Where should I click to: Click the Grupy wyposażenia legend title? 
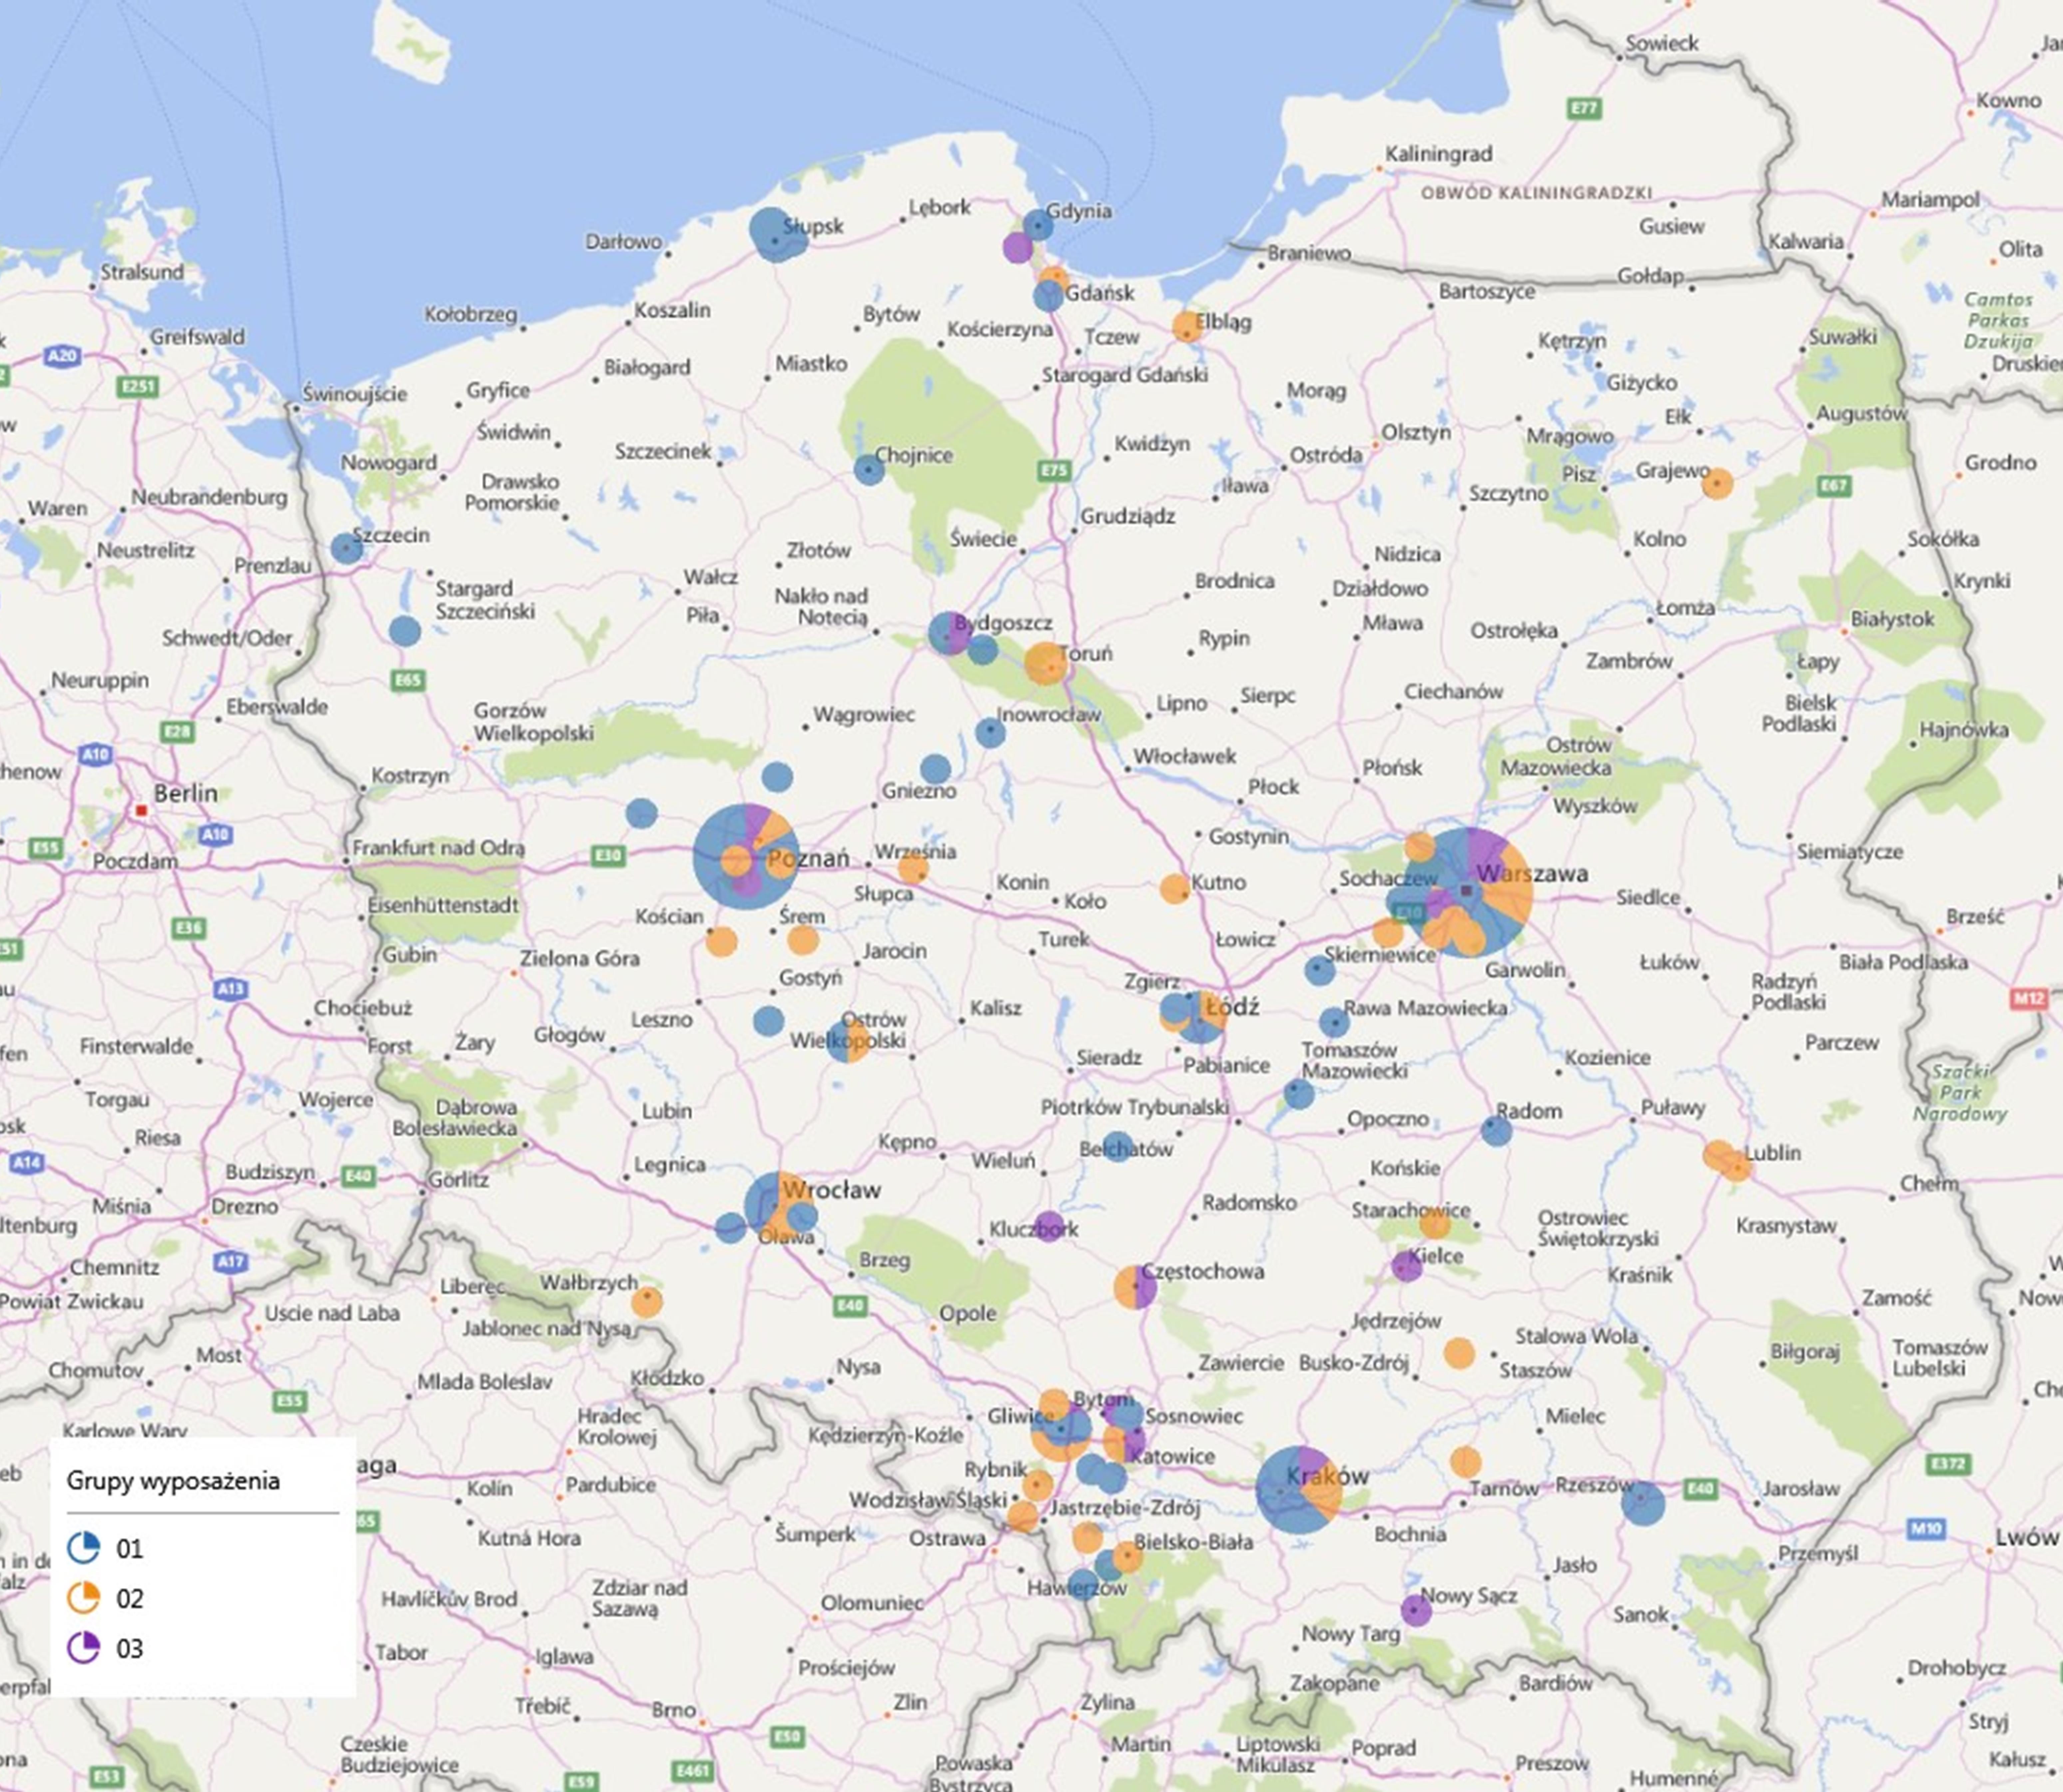[173, 1481]
